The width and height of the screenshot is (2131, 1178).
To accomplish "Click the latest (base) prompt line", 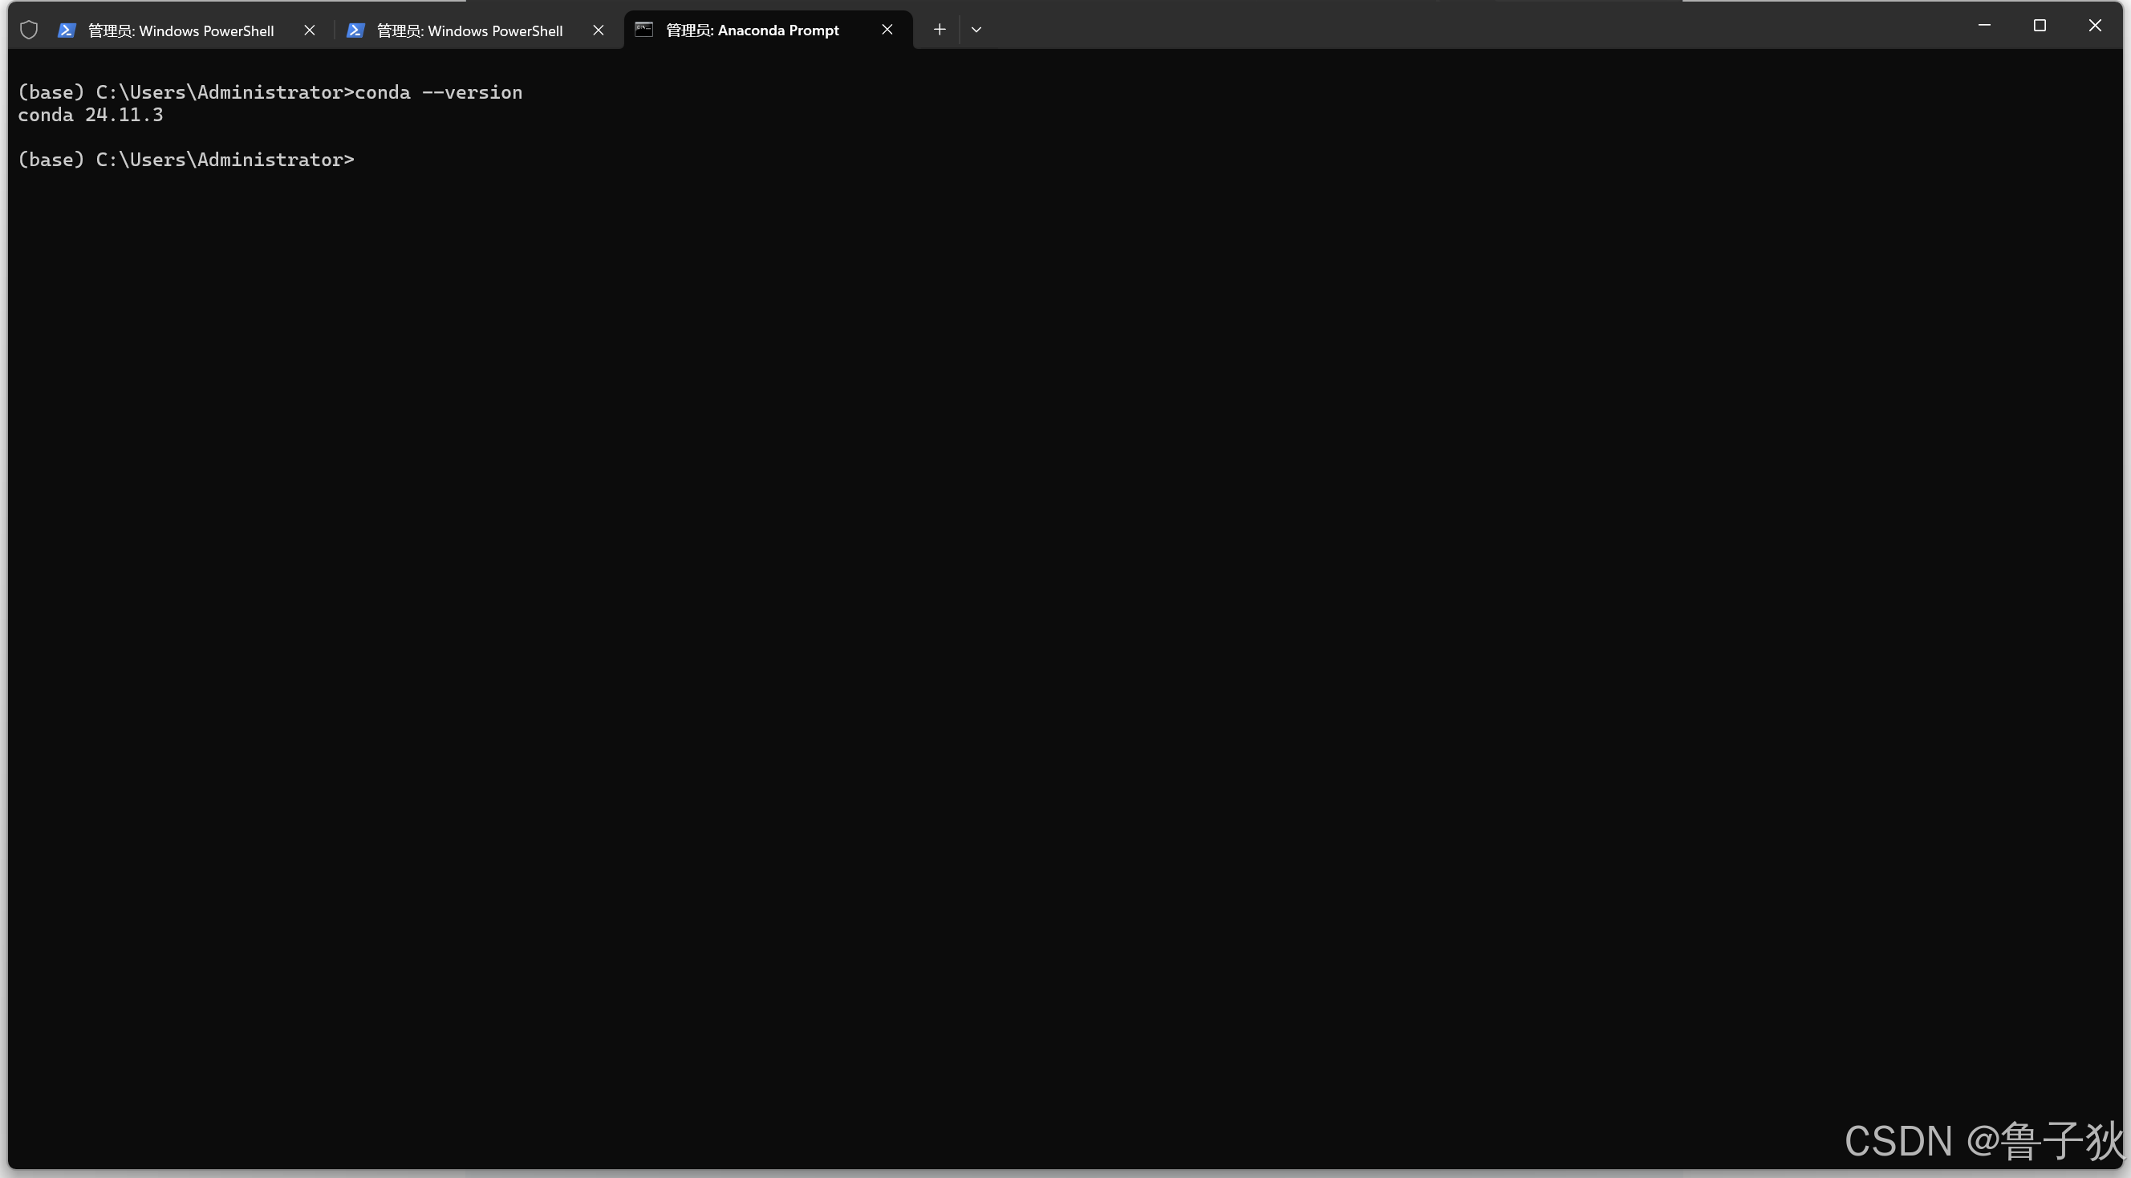I will [x=185, y=160].
